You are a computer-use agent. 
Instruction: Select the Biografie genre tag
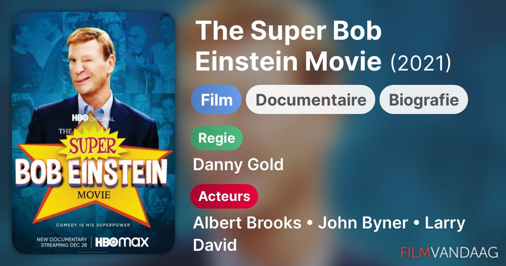424,100
